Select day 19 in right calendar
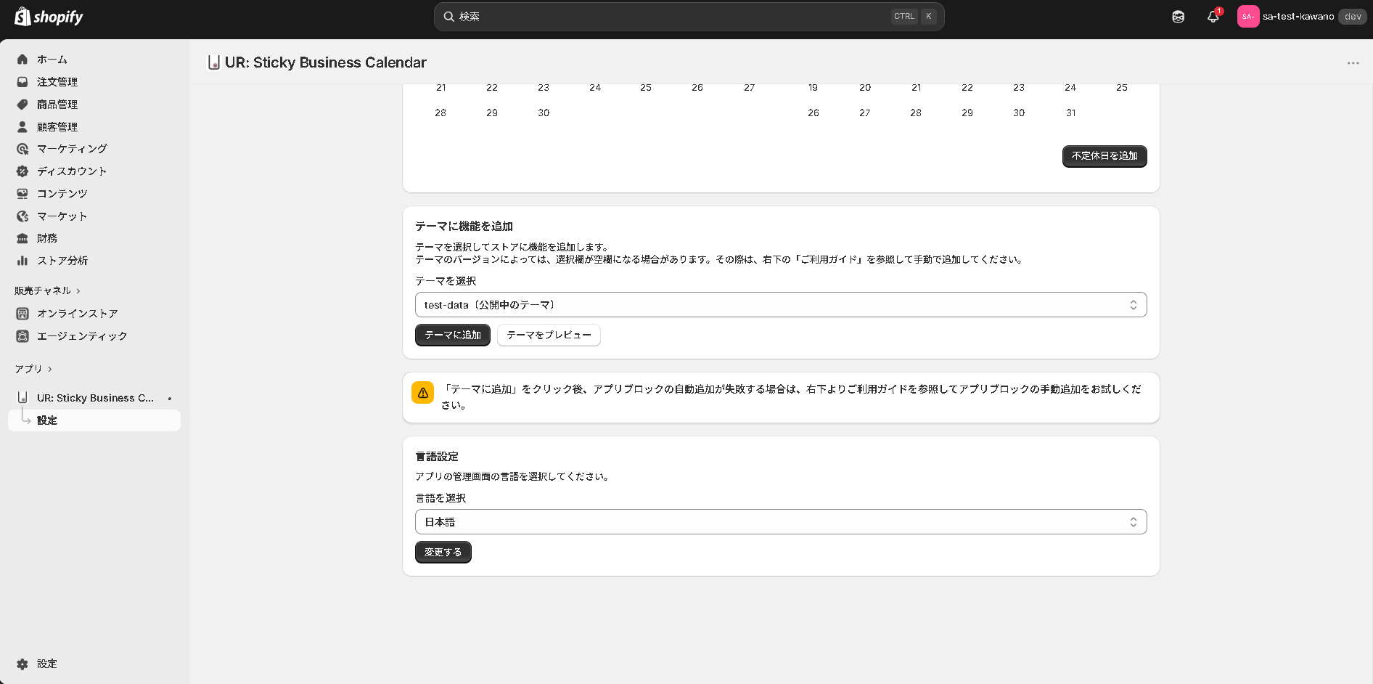 tap(813, 88)
